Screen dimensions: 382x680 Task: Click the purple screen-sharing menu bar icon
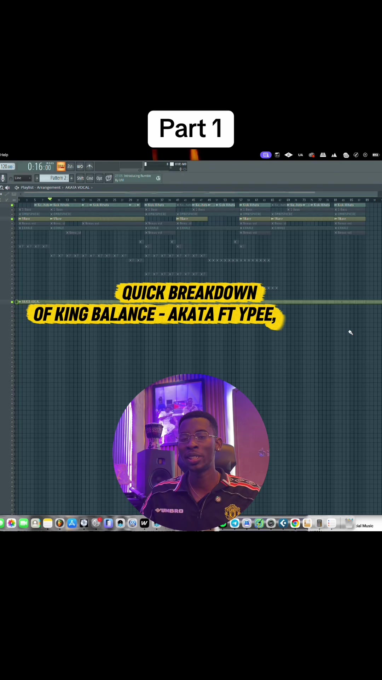click(266, 155)
